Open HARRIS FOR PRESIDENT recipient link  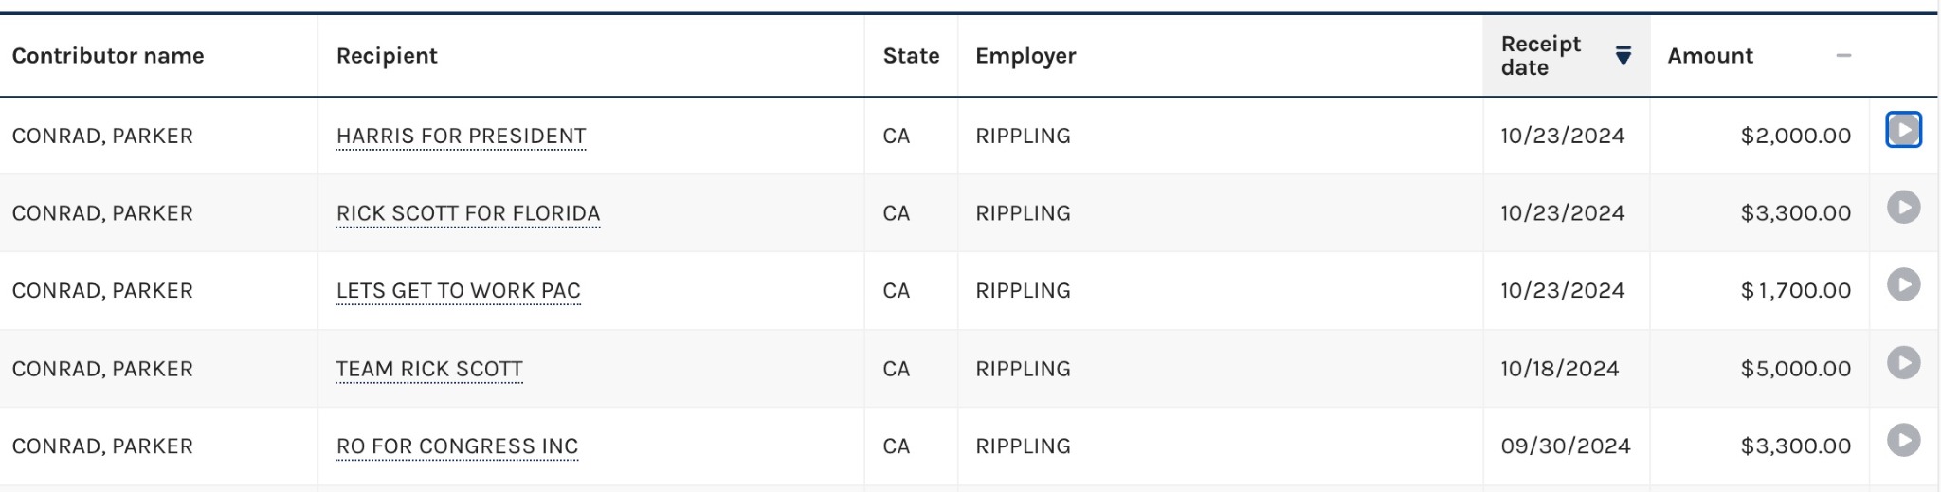461,137
